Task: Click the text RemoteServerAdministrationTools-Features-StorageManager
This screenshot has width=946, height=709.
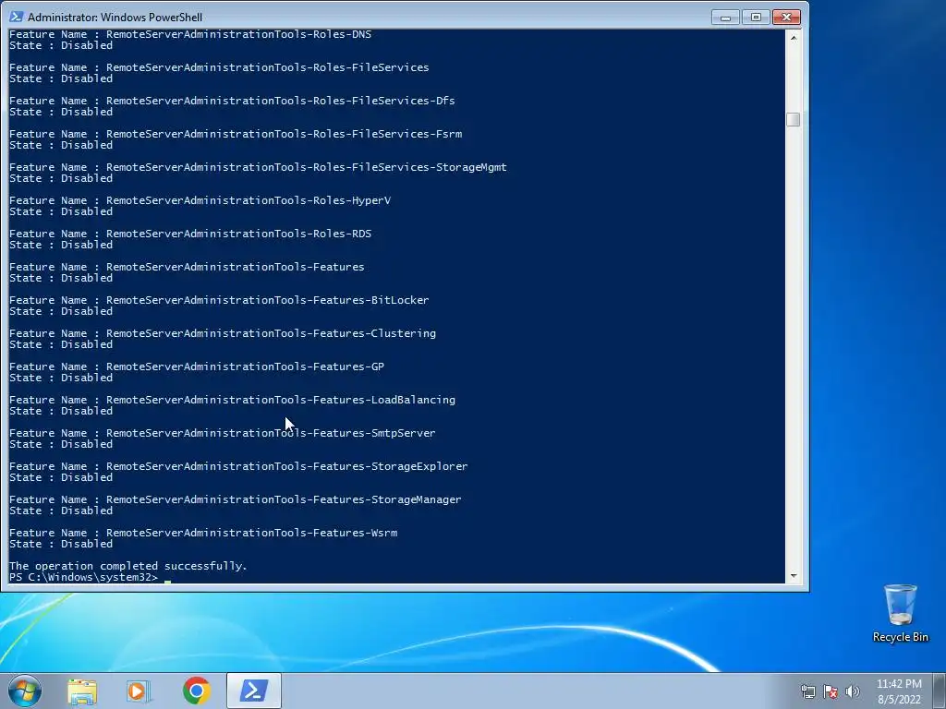Action: coord(284,499)
